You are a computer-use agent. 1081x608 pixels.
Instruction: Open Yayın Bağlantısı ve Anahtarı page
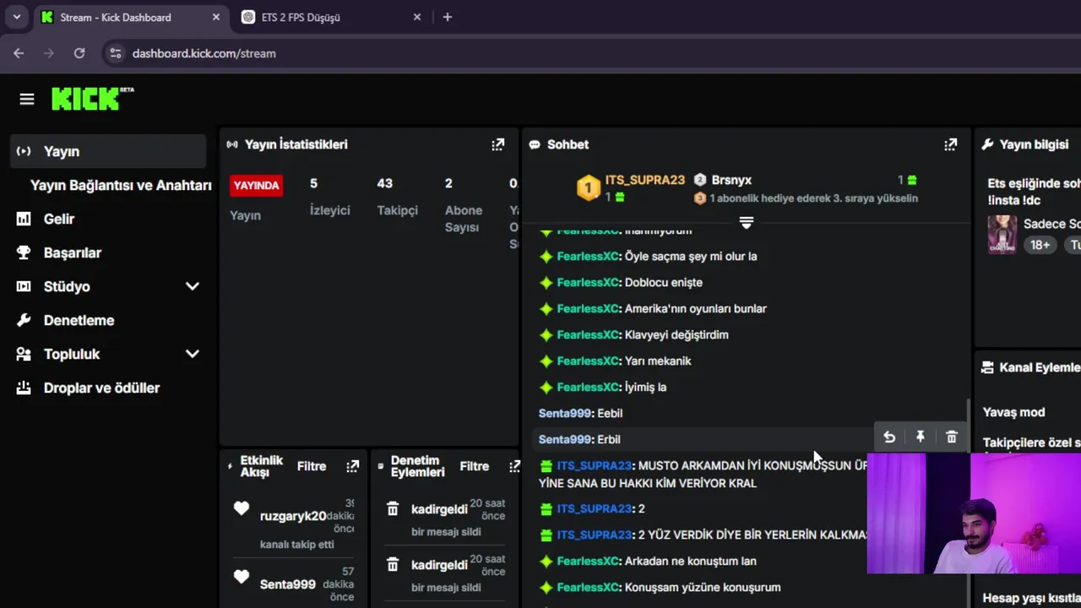pyautogui.click(x=121, y=185)
